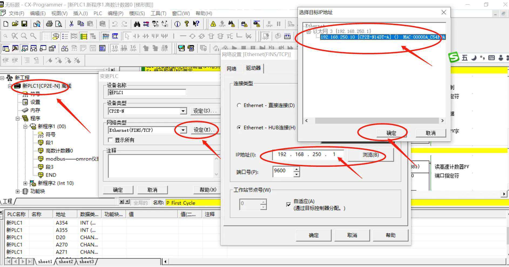
Task: Click the About info circle icon
Action: pos(177,24)
